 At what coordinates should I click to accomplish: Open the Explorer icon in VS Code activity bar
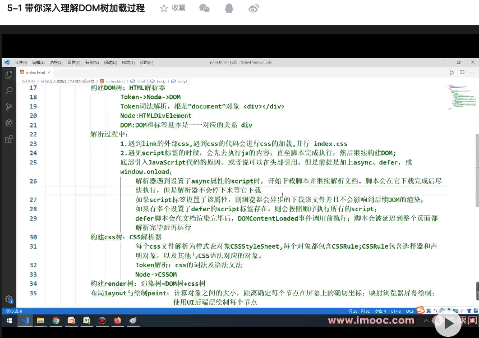[x=9, y=74]
